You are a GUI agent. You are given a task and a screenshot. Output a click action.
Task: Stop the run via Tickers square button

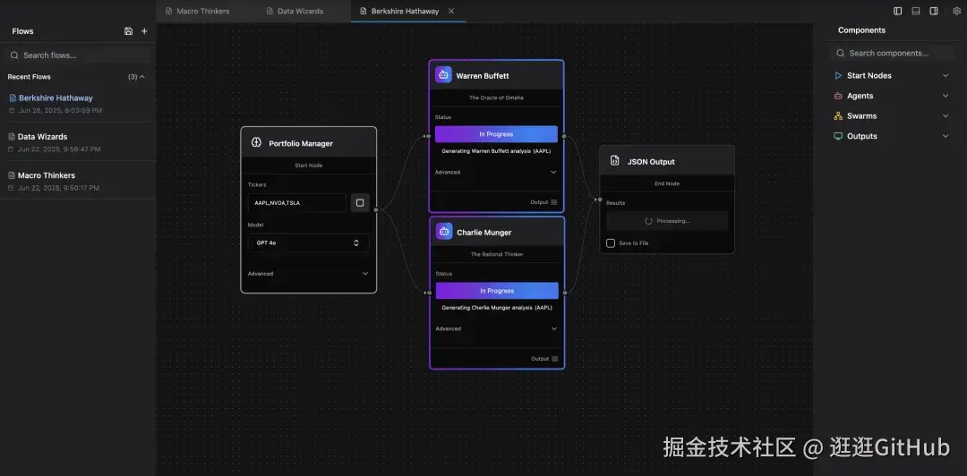pyautogui.click(x=360, y=203)
